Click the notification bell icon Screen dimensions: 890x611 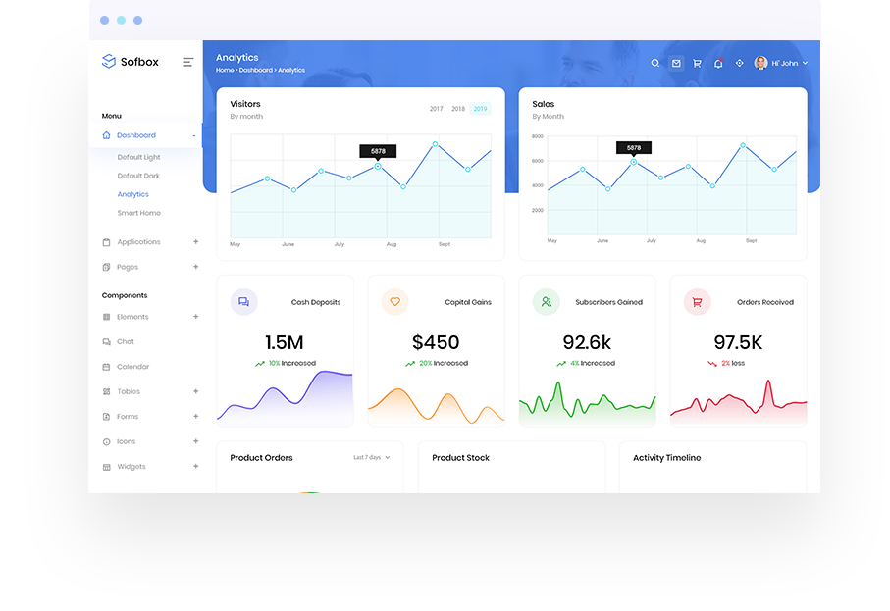pyautogui.click(x=718, y=63)
